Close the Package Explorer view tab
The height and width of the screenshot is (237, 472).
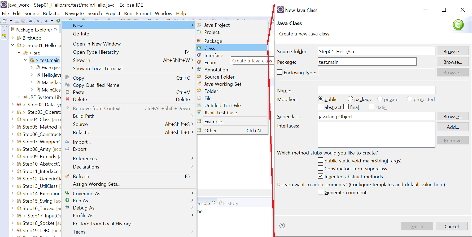pos(56,29)
